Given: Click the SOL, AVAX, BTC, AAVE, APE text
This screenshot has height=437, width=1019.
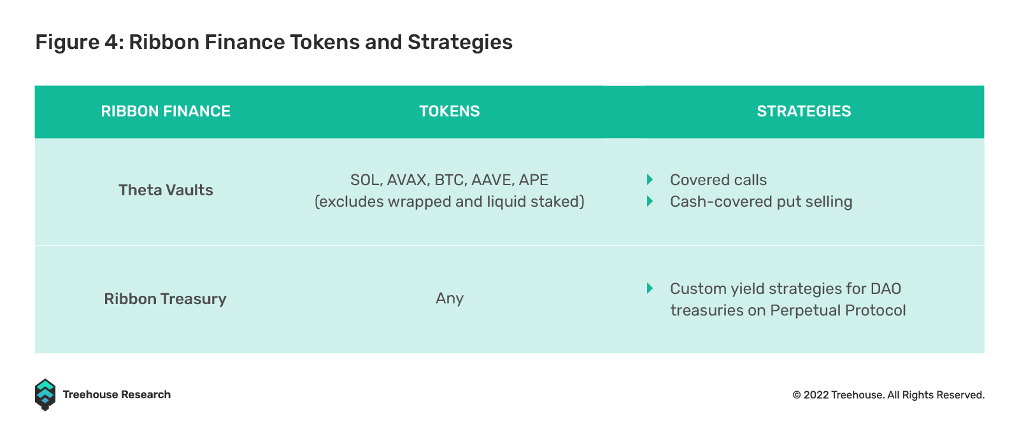Looking at the screenshot, I should [450, 180].
